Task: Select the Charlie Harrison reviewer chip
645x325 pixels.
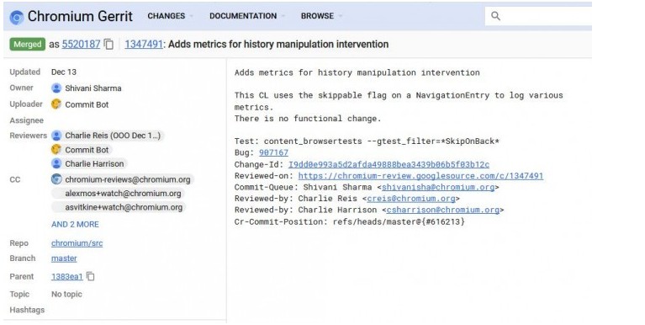Action: click(x=89, y=163)
